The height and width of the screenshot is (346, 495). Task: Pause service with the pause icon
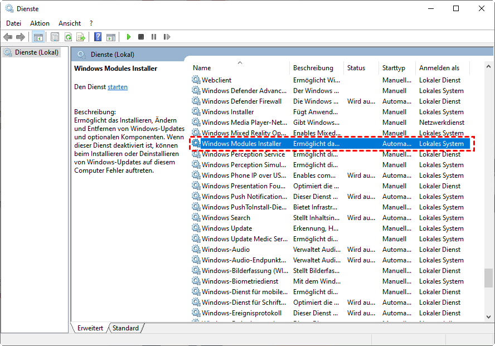[154, 37]
